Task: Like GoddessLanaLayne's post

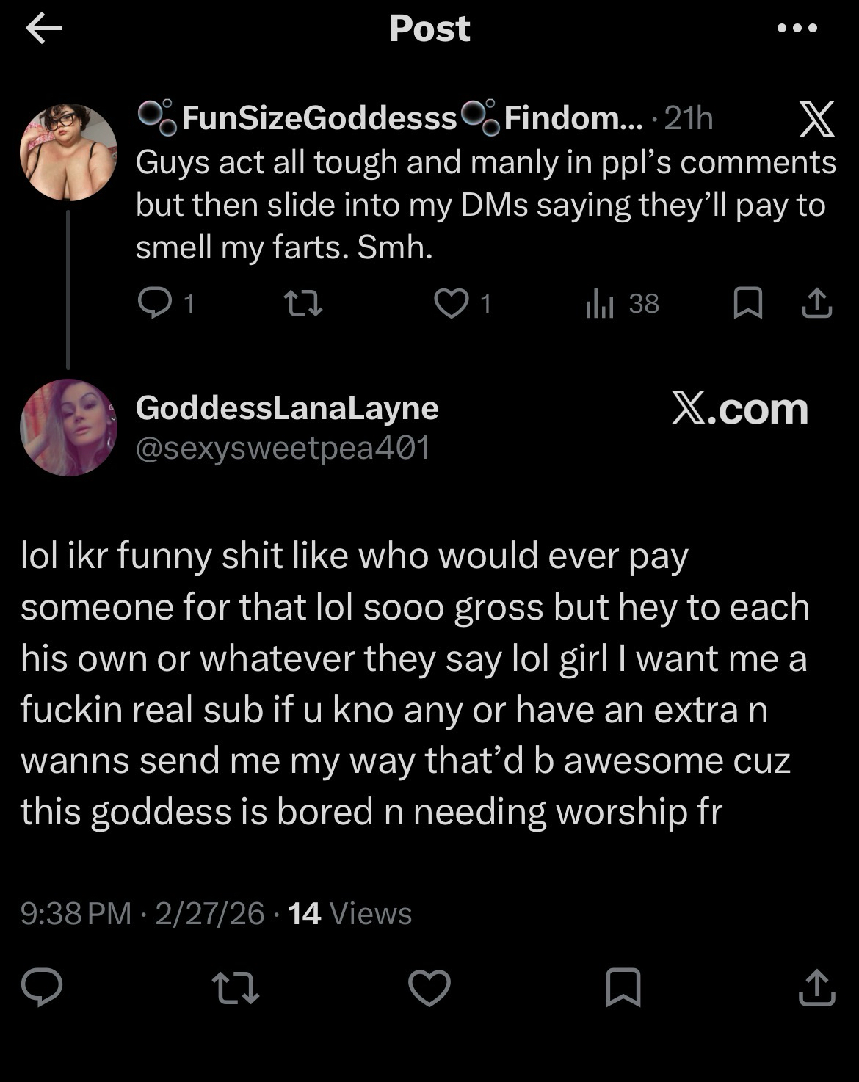Action: click(x=429, y=987)
